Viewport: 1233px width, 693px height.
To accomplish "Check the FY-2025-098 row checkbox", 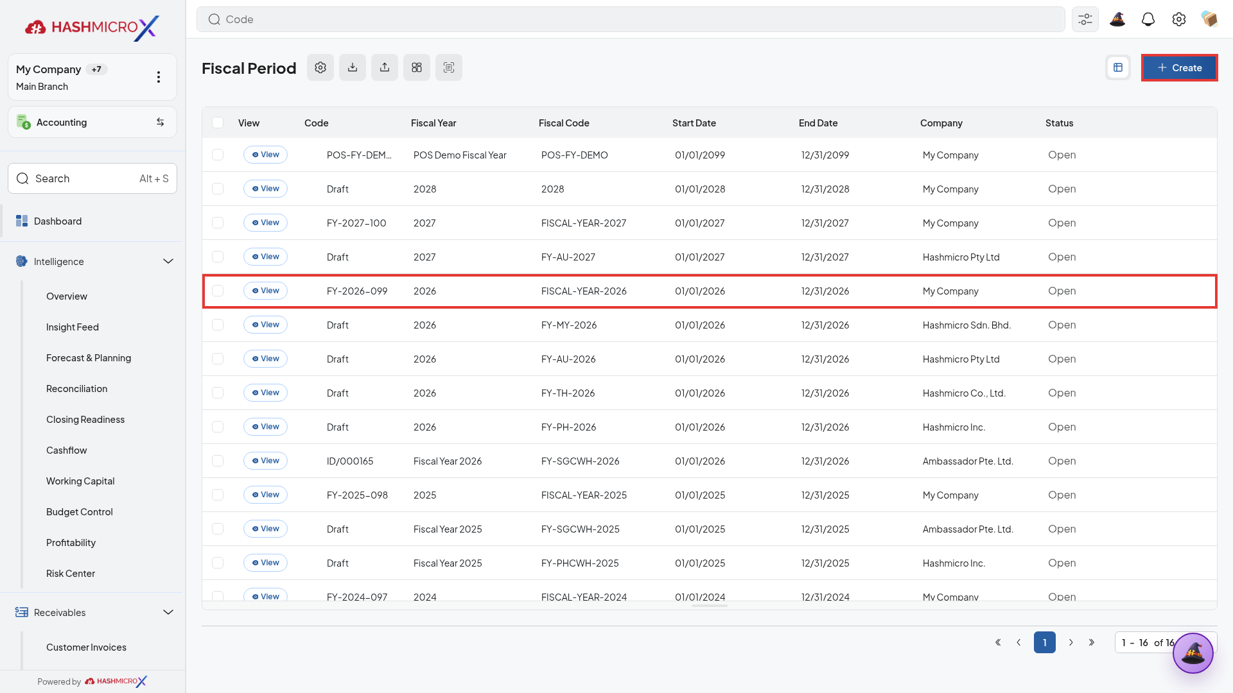I will pos(218,495).
